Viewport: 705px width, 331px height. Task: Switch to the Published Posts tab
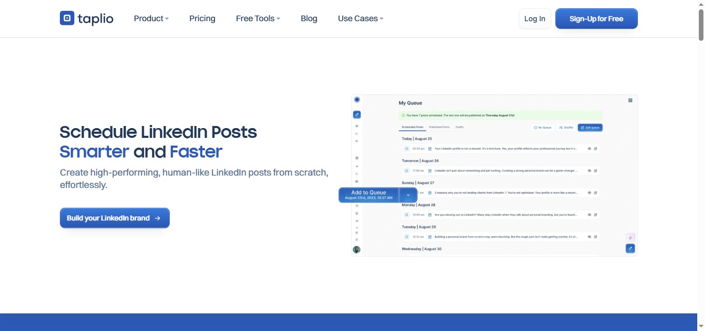(440, 127)
